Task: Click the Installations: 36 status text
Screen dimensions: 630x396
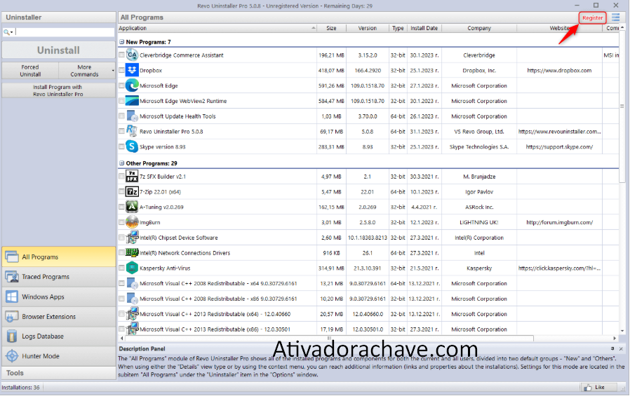Action: [20, 388]
